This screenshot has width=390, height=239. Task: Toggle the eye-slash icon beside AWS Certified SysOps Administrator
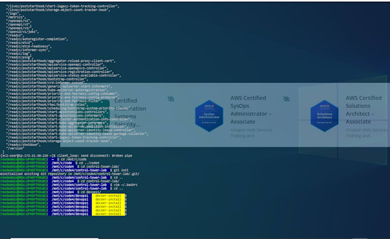pos(286,99)
